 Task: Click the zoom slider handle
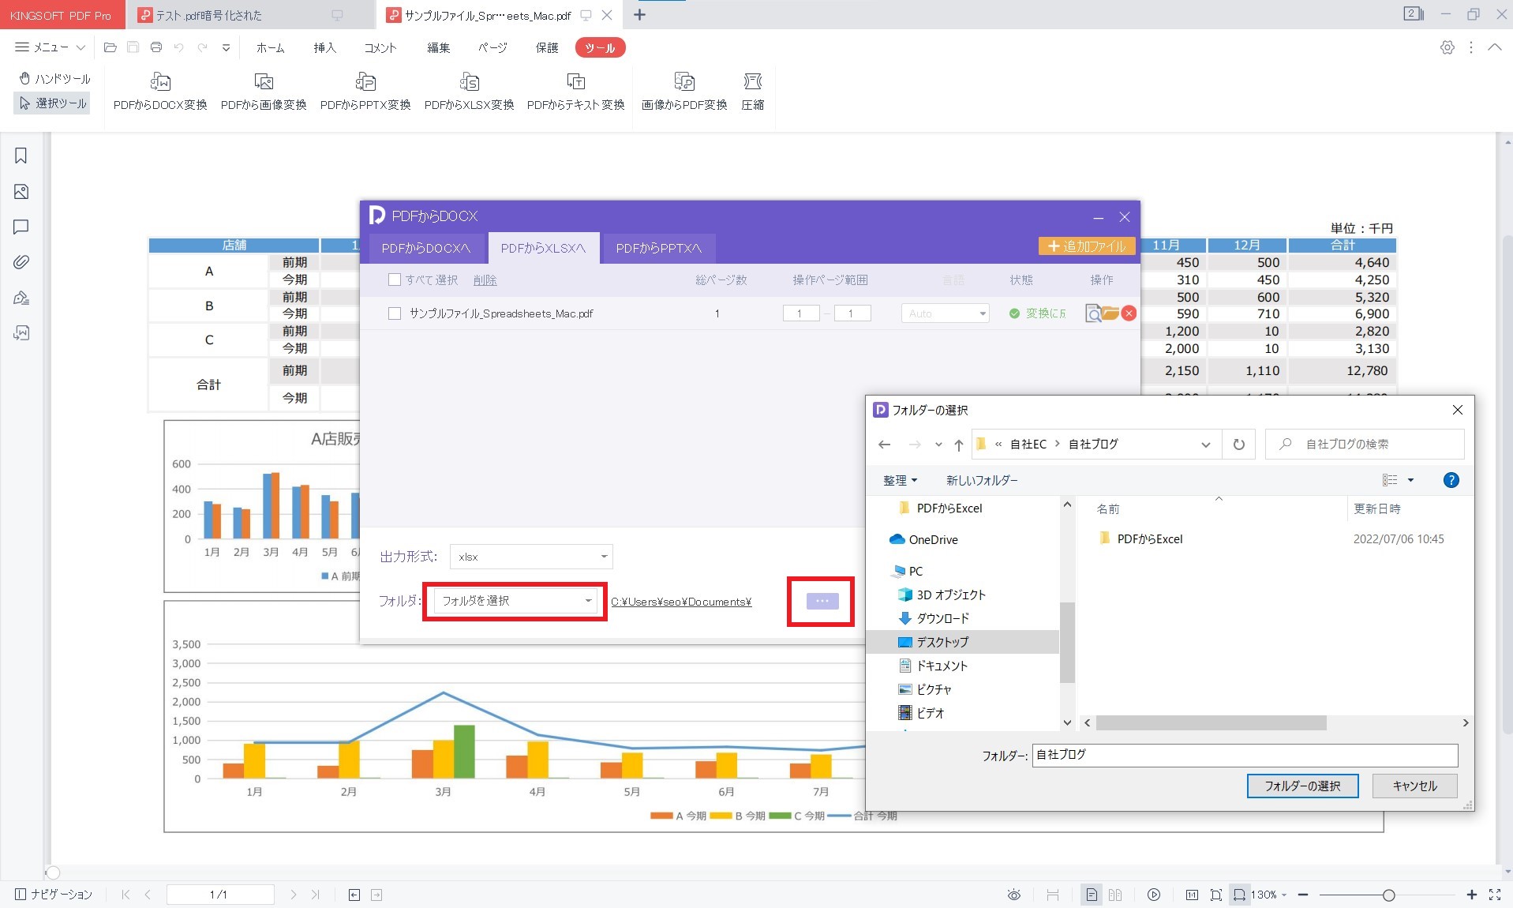point(1388,895)
